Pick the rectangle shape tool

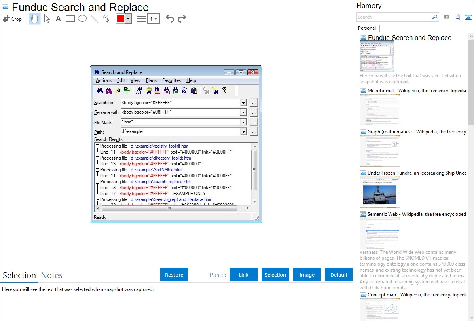[x=70, y=19]
